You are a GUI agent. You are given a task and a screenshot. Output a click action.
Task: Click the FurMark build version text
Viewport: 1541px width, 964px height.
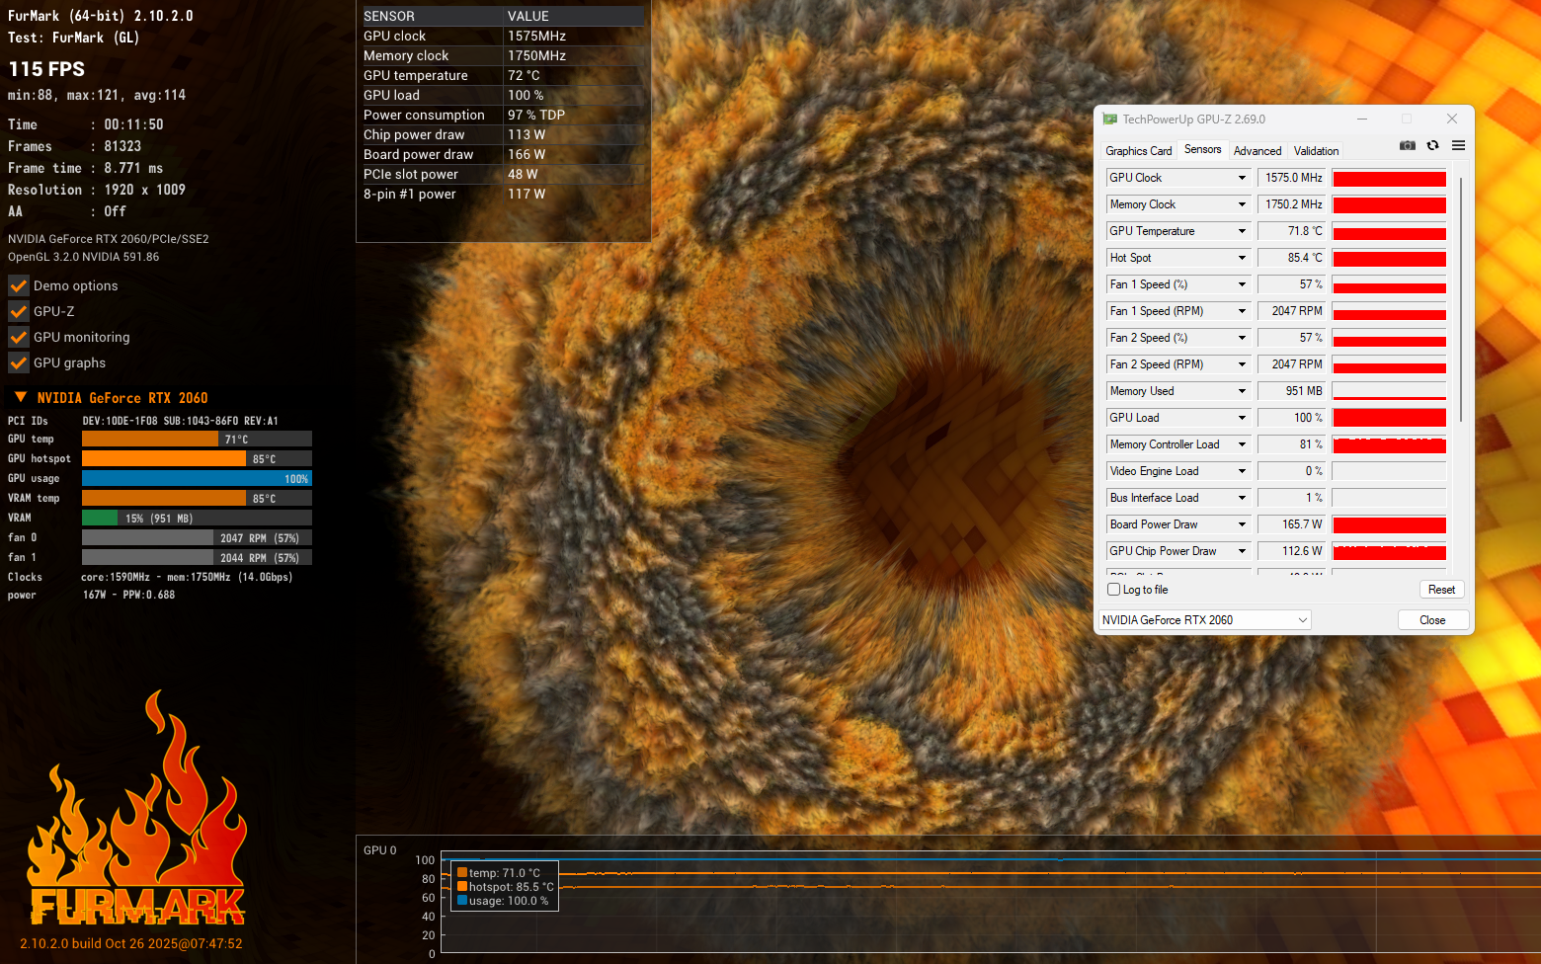click(x=131, y=943)
